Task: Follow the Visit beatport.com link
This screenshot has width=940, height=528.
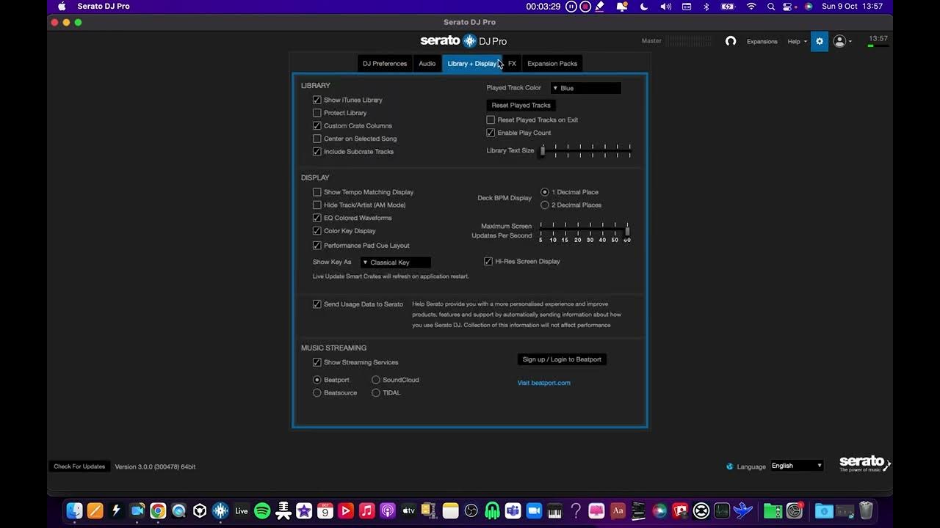Action: 543,383
